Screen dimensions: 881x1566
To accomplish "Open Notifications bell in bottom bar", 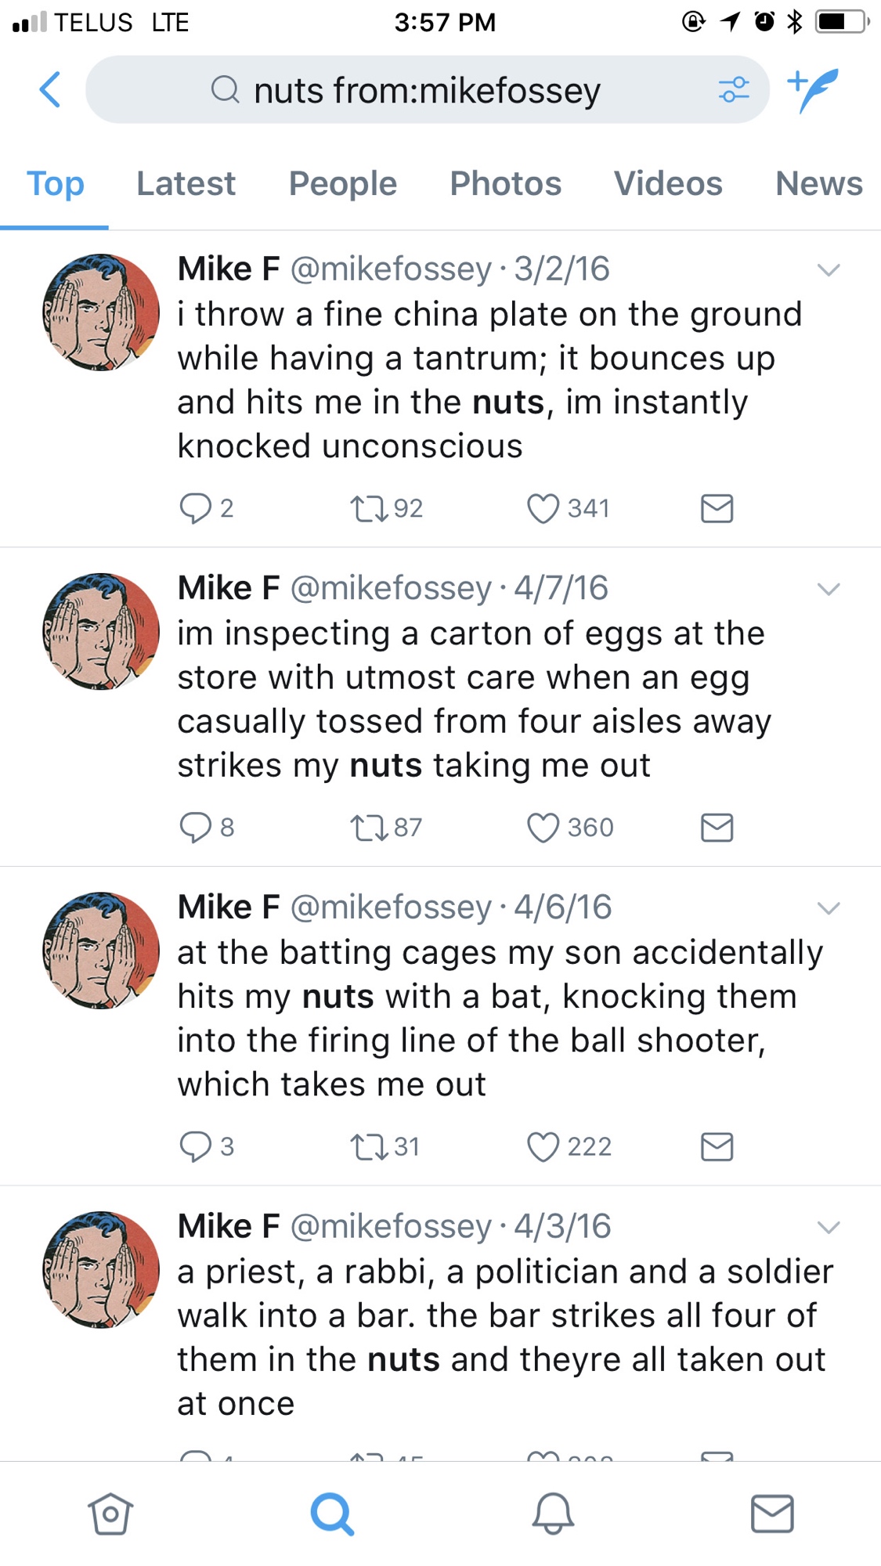I will (553, 1514).
